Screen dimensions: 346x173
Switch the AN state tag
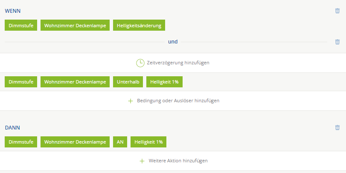(120, 142)
